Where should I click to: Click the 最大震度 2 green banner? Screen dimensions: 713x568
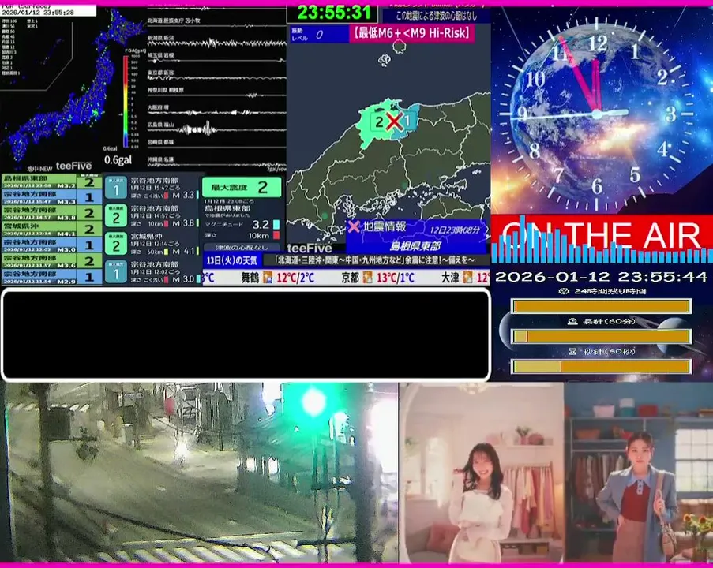(x=242, y=187)
